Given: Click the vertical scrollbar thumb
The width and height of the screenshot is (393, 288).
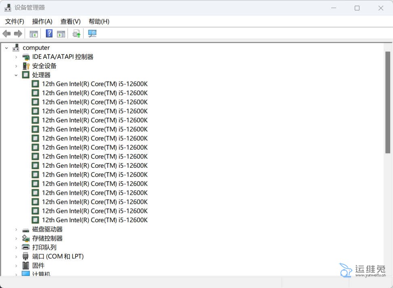Looking at the screenshot, I should pyautogui.click(x=388, y=102).
